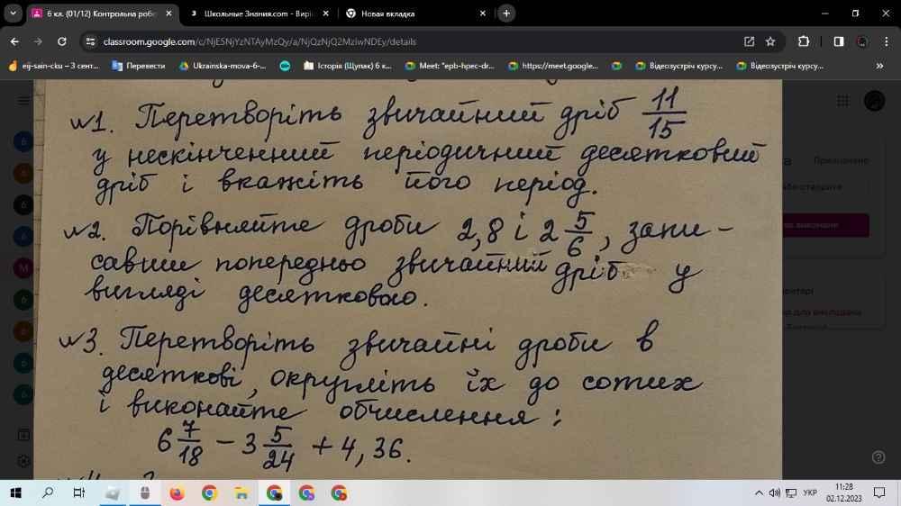Switch to the Новая вкладка tab
The height and width of the screenshot is (506, 901).
click(405, 14)
